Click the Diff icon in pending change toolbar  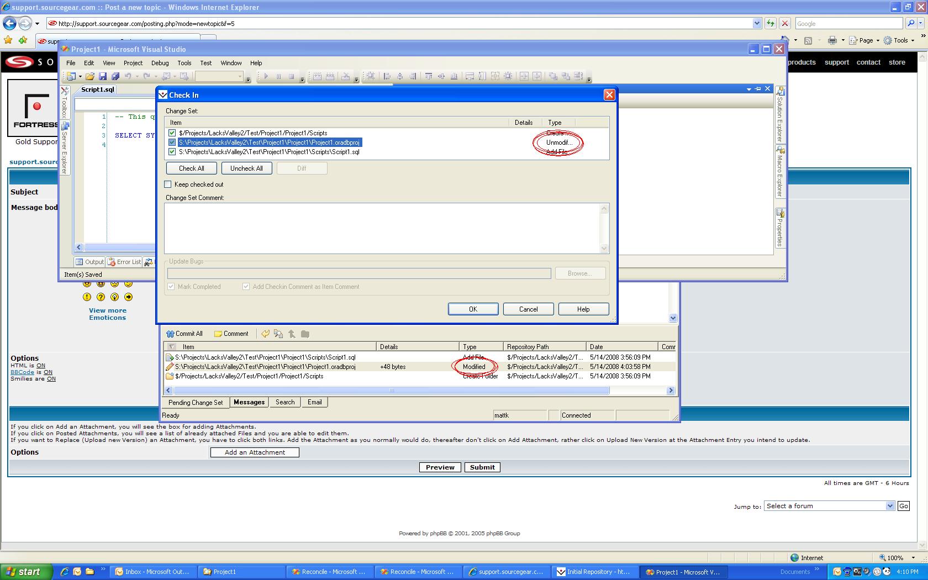278,334
